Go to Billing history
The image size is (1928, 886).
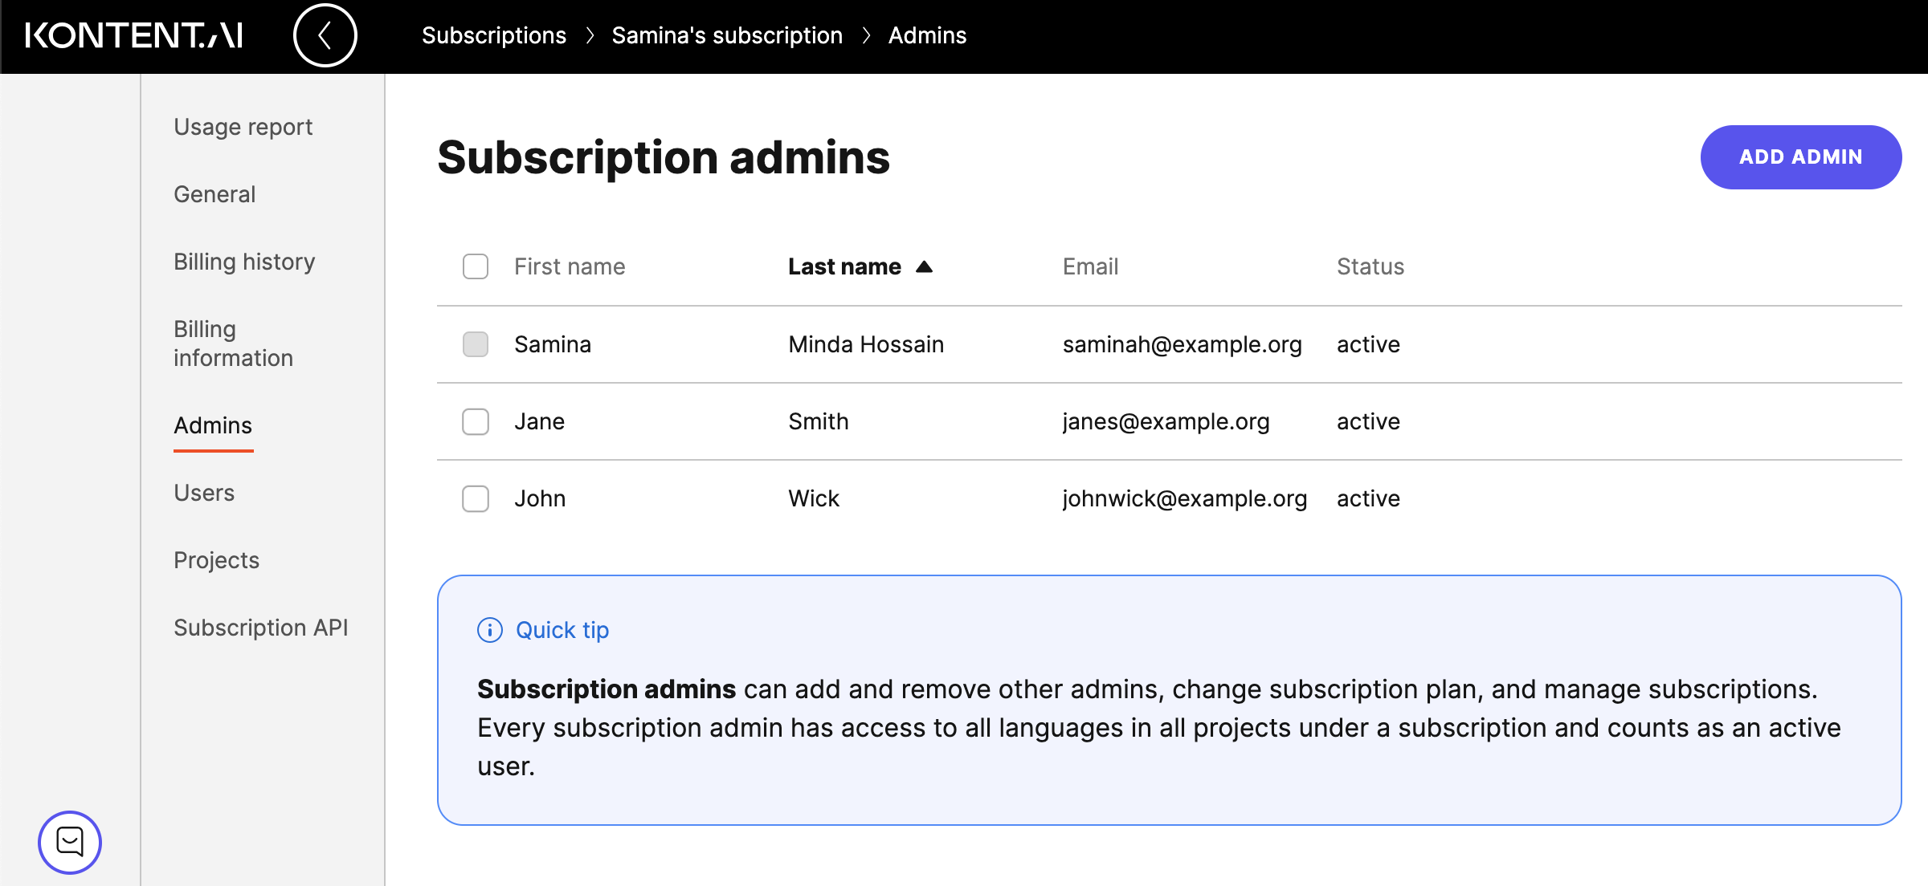[x=244, y=262]
